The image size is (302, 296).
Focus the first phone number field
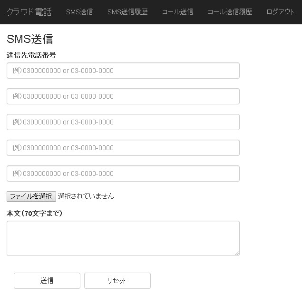123,71
